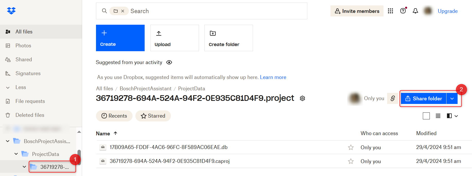
Task: Switch to list view icon
Action: pyautogui.click(x=438, y=116)
